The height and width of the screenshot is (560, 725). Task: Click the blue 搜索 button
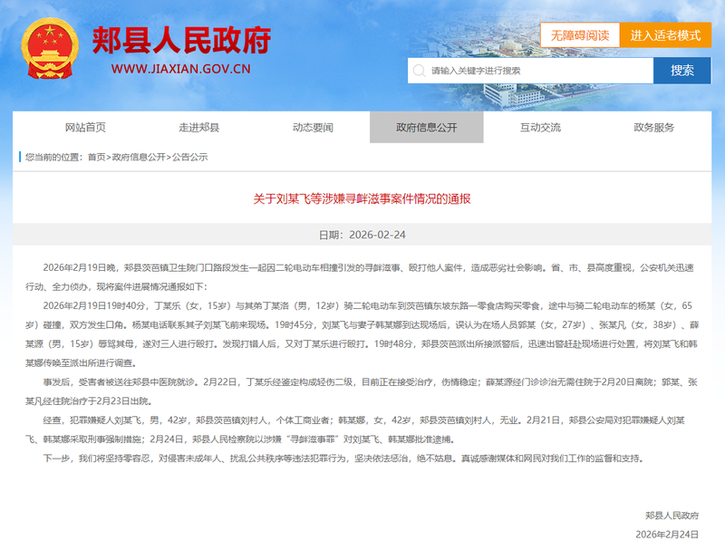click(x=682, y=71)
